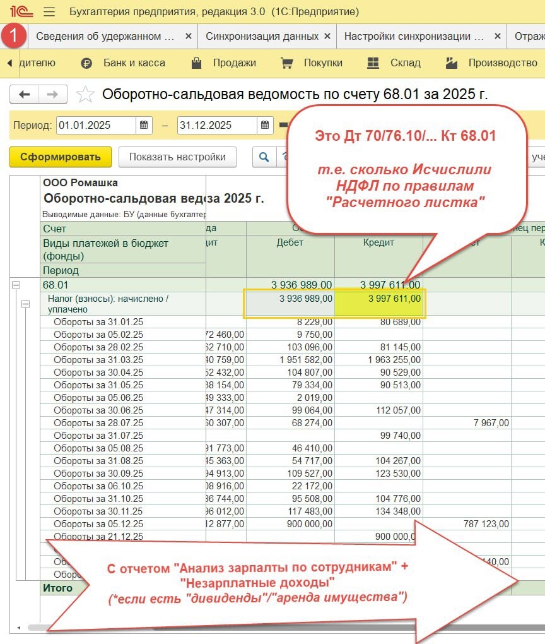Close the Сведения об удержанном tab
Viewport: 545px width, 644px height.
point(189,36)
